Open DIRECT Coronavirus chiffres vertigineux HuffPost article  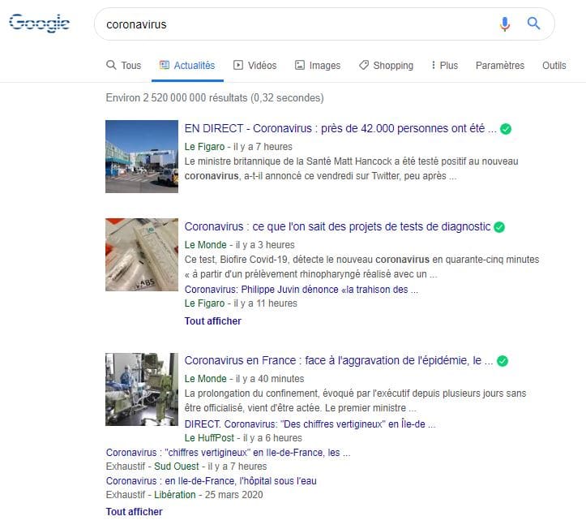(310, 424)
